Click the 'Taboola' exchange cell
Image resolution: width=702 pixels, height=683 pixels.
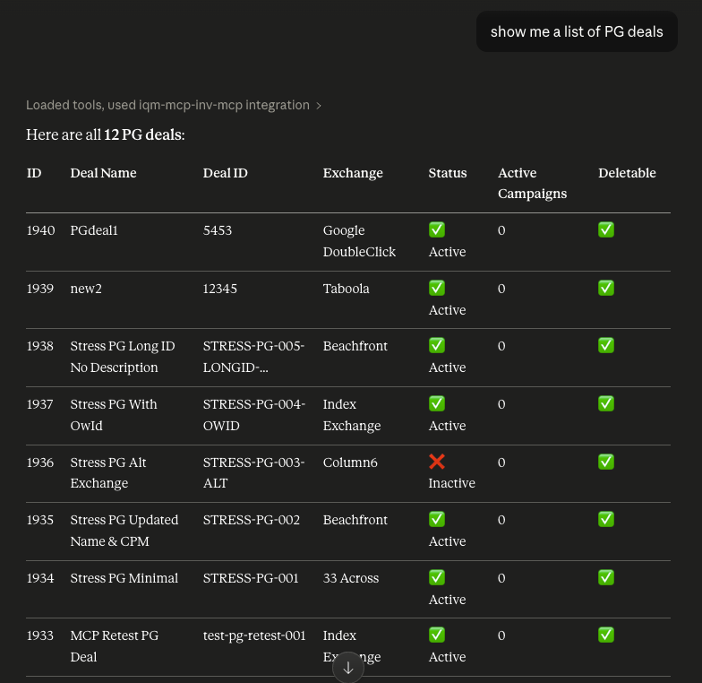point(346,289)
